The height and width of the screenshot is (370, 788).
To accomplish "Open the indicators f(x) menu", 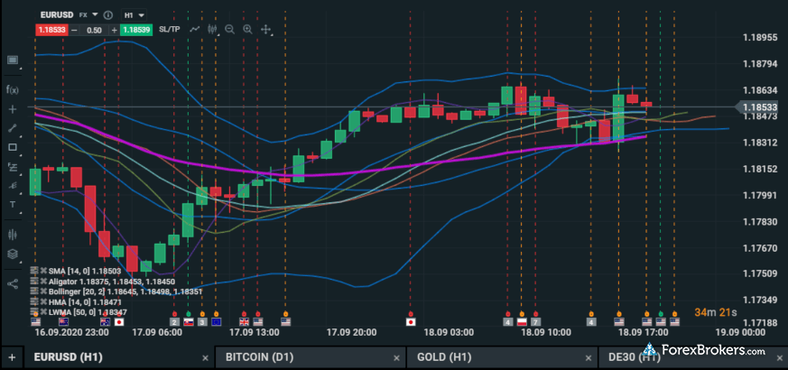I will 13,88.
